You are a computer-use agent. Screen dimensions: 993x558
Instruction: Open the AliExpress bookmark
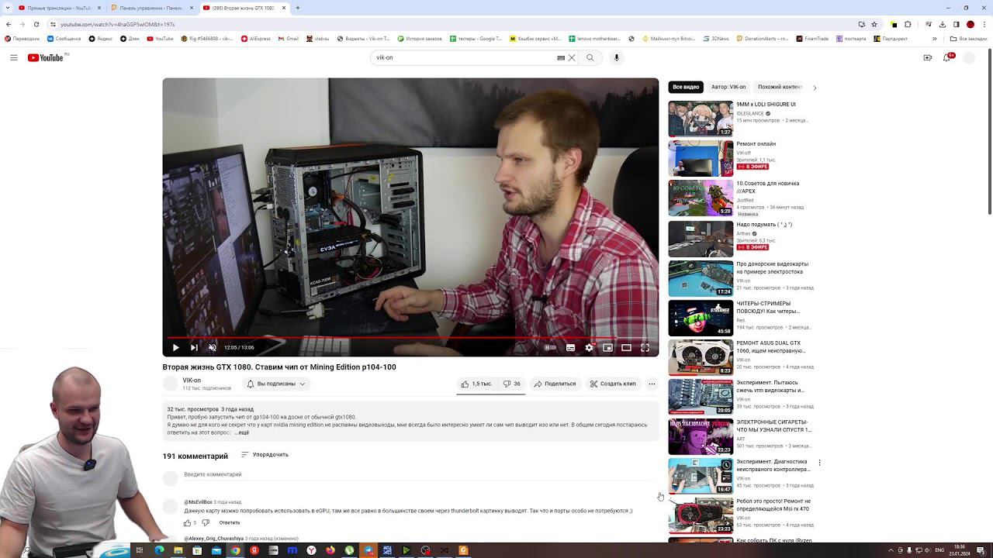pos(255,39)
